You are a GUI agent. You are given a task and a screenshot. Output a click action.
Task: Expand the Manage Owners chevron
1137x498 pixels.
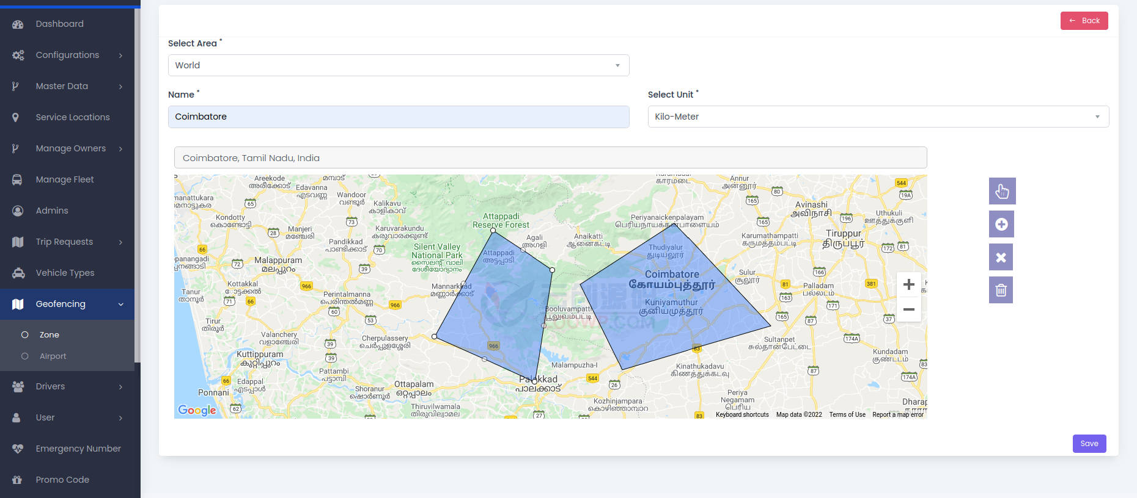120,149
